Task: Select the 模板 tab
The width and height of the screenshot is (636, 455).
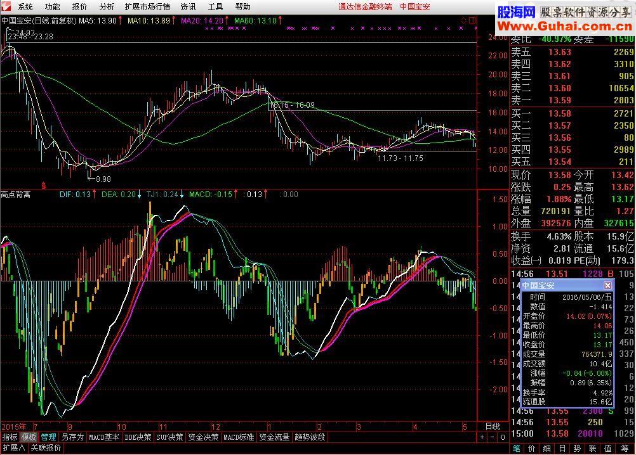Action: click(x=29, y=437)
